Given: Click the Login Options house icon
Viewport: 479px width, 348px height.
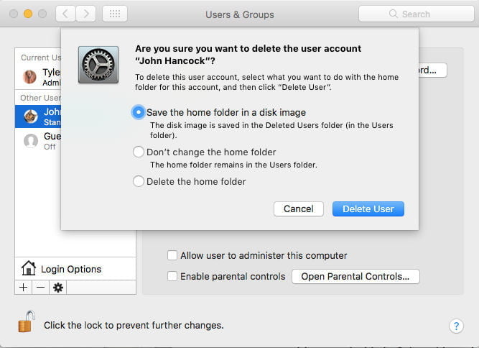Looking at the screenshot, I should tap(29, 268).
